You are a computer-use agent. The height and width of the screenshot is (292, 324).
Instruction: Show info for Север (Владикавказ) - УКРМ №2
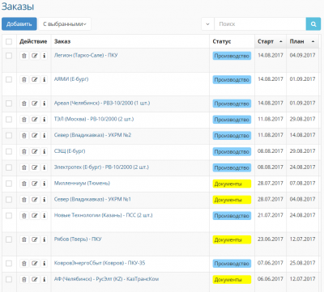pyautogui.click(x=45, y=135)
